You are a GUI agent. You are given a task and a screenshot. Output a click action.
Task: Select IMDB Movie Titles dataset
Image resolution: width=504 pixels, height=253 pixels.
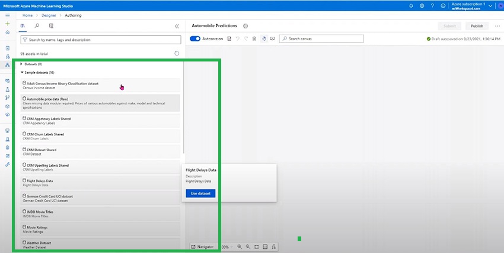tap(100, 214)
